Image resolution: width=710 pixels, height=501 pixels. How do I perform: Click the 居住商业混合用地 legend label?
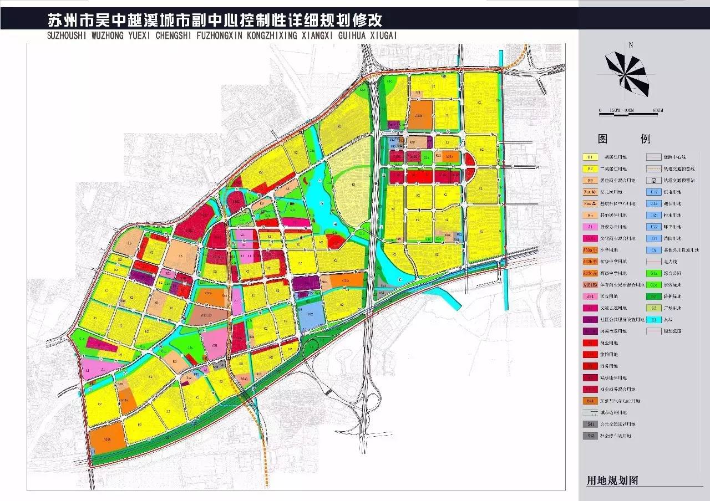(x=618, y=180)
